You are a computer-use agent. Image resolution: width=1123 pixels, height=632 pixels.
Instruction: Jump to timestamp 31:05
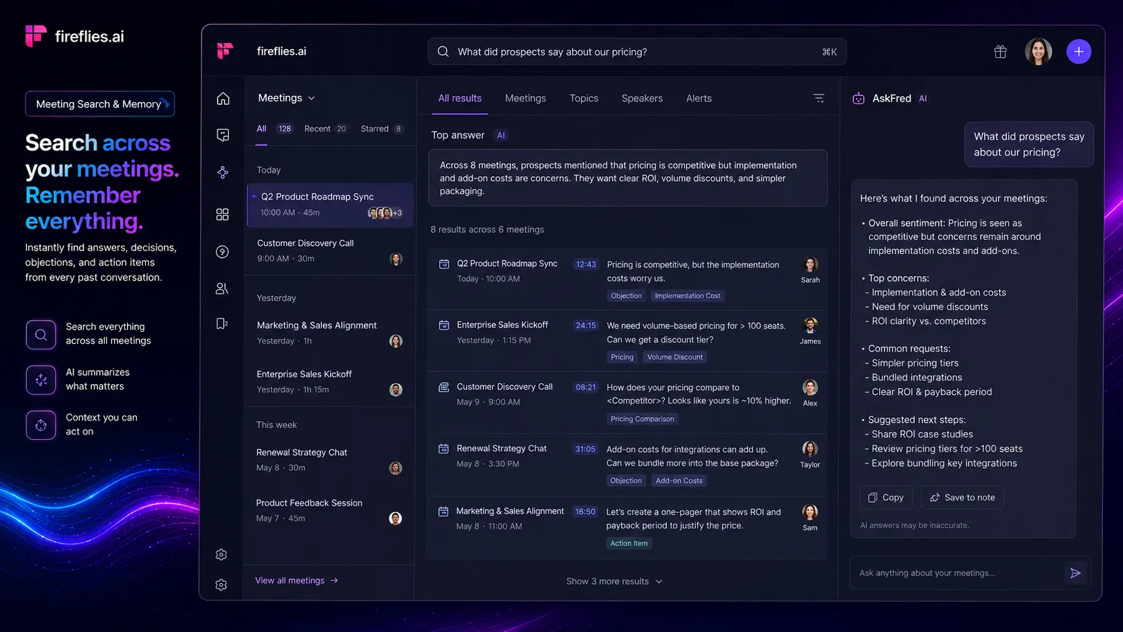coord(585,449)
